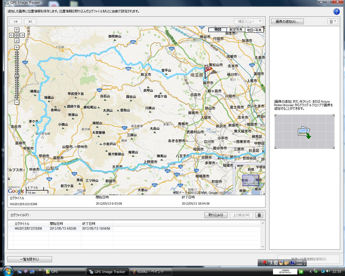Recenter map using the center pan icon
The height and width of the screenshot is (276, 345).
(x=17, y=35)
